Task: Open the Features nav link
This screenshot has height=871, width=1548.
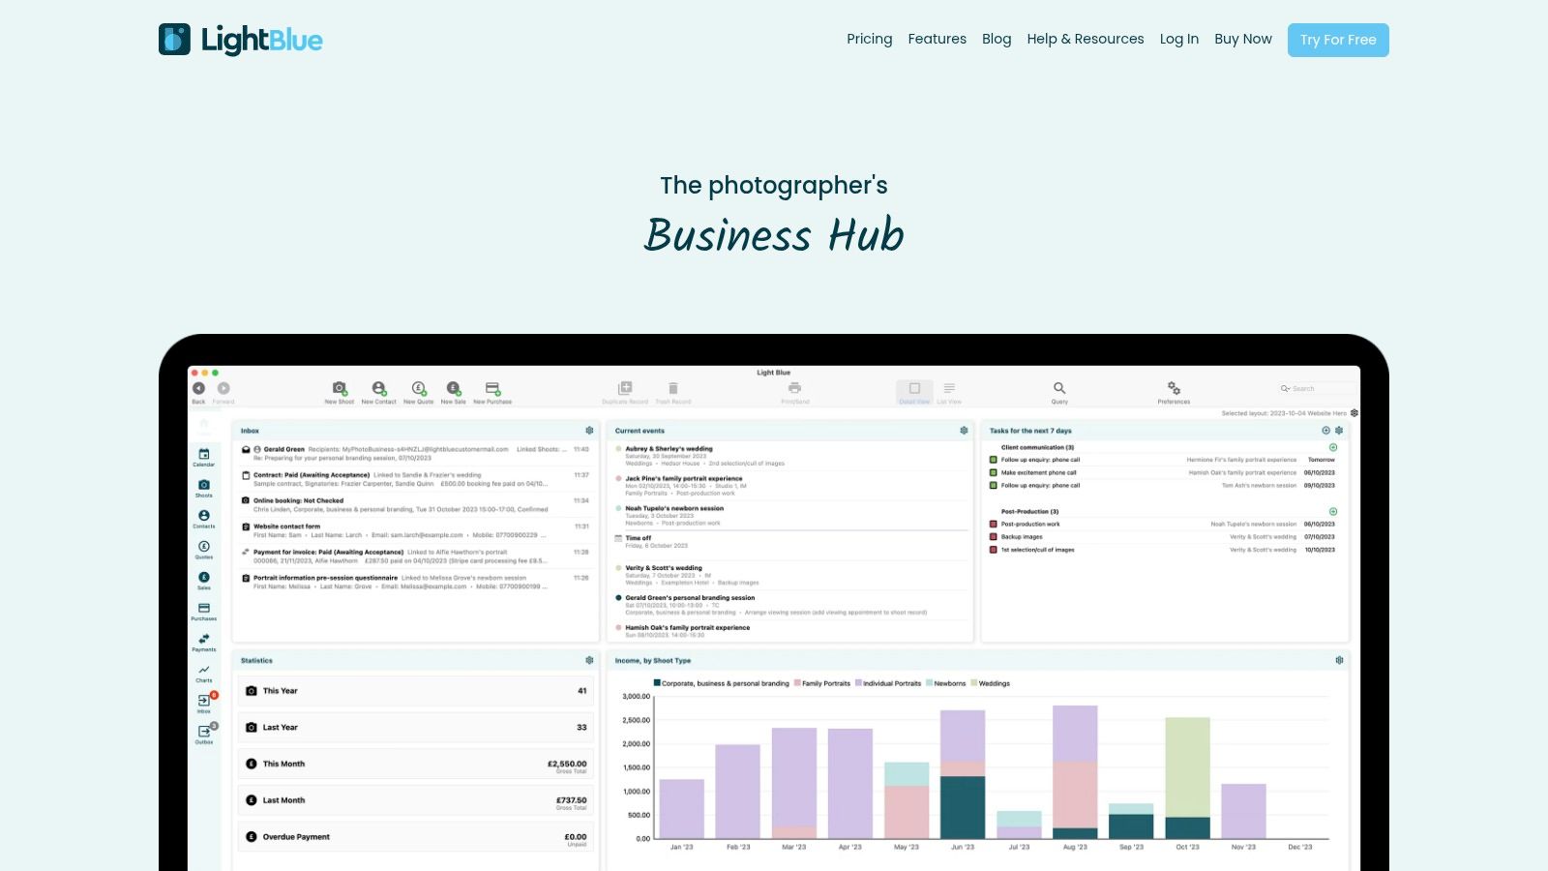Action: [938, 39]
